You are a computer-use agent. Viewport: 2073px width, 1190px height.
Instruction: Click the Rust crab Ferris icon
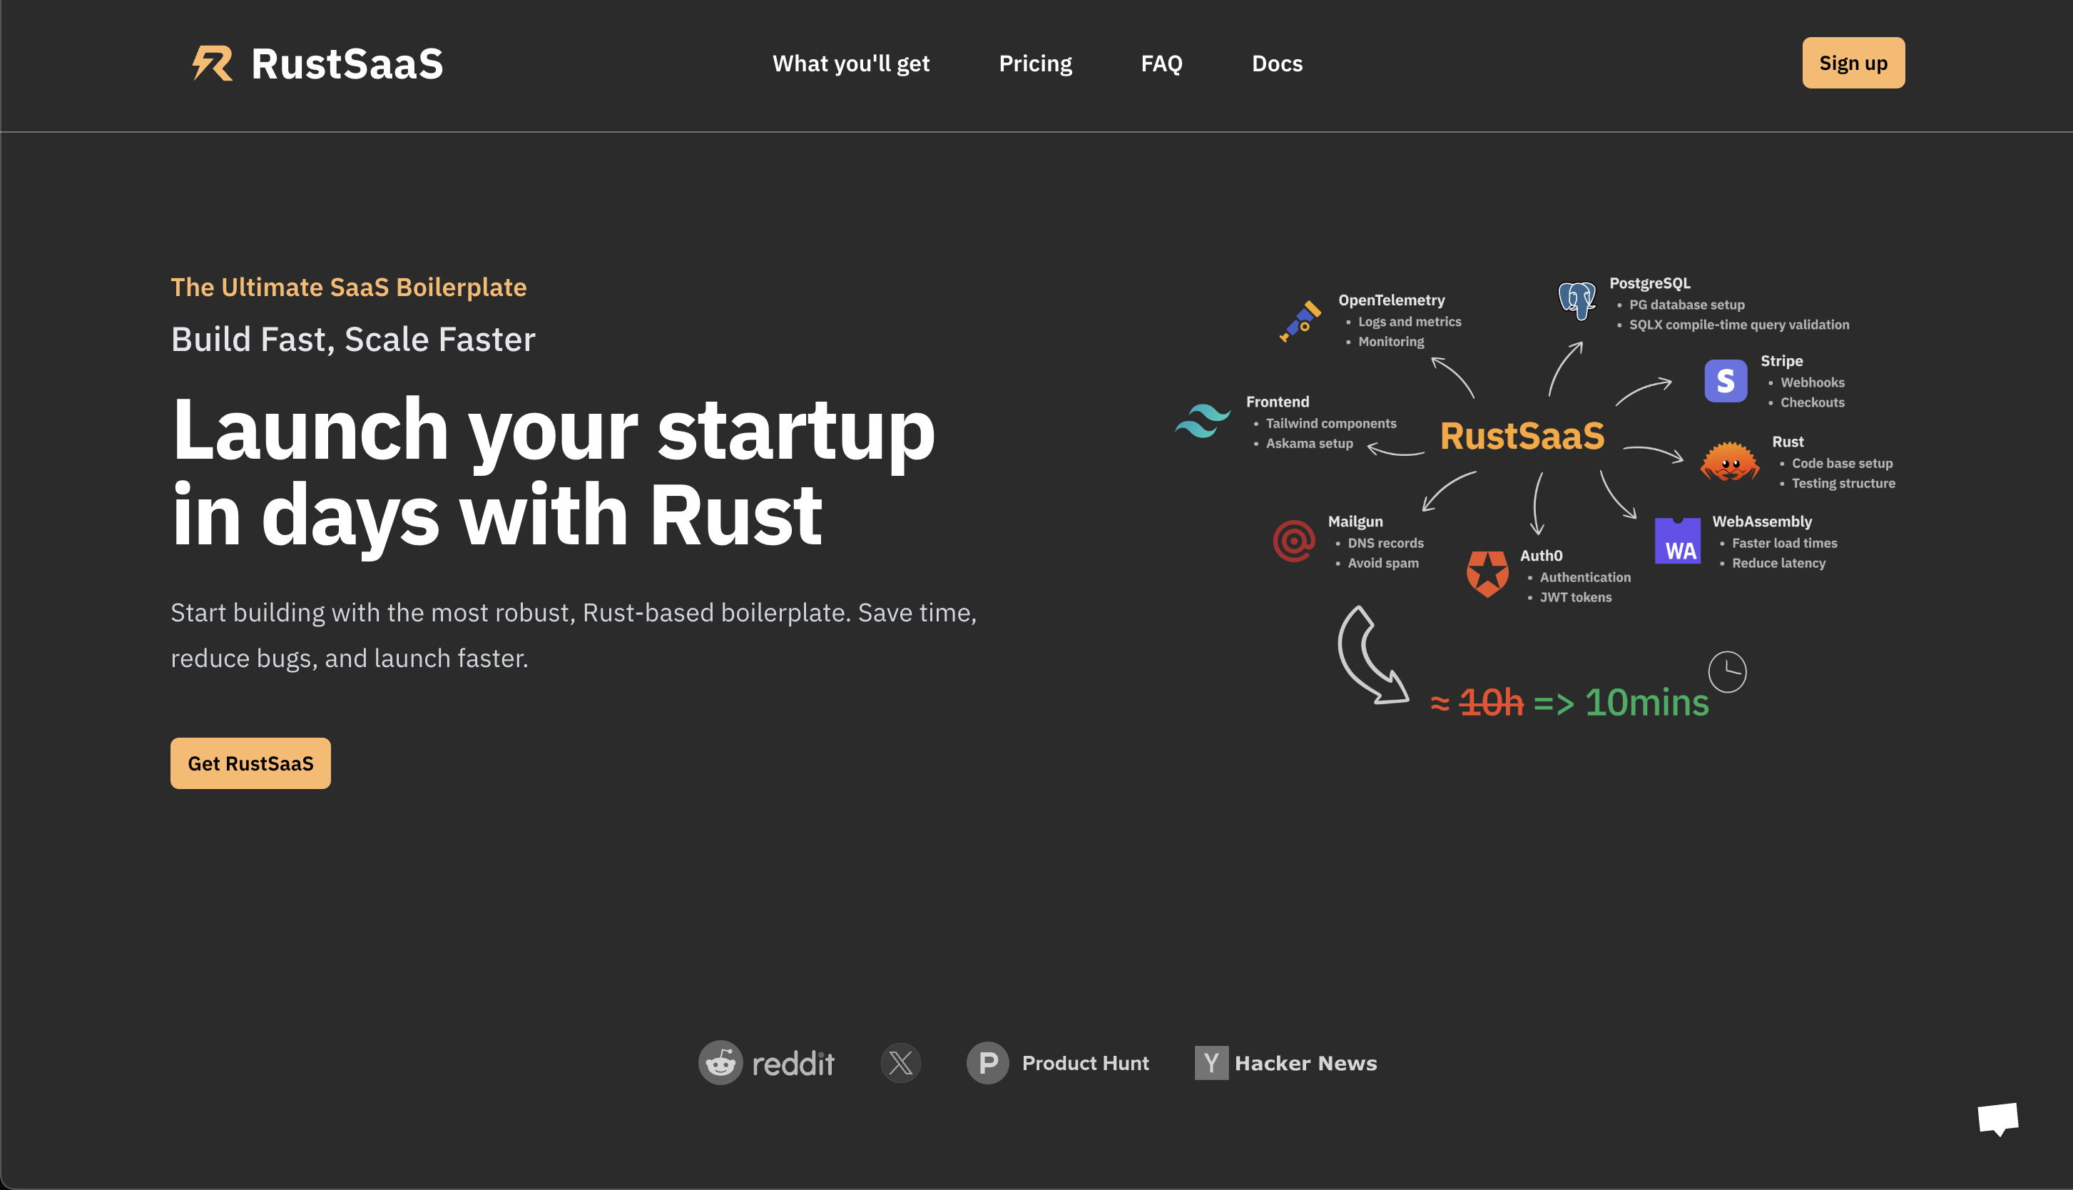click(1730, 462)
